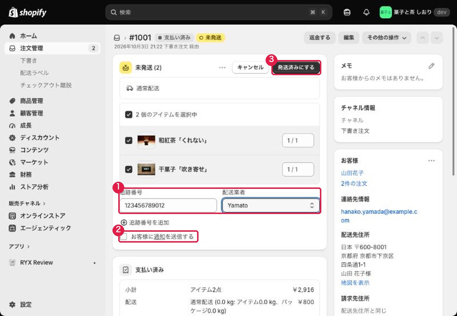This screenshot has height=316, width=457.
Task: Open the 2件の注文 link
Action: pos(354,184)
